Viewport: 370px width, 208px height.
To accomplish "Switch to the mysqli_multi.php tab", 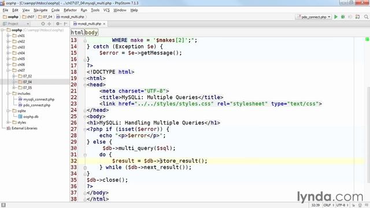I will click(89, 24).
